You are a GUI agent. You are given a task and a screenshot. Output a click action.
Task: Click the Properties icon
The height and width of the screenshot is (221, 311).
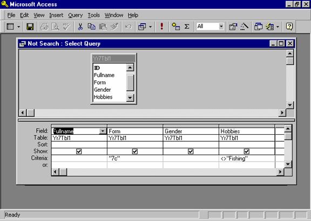point(233,26)
